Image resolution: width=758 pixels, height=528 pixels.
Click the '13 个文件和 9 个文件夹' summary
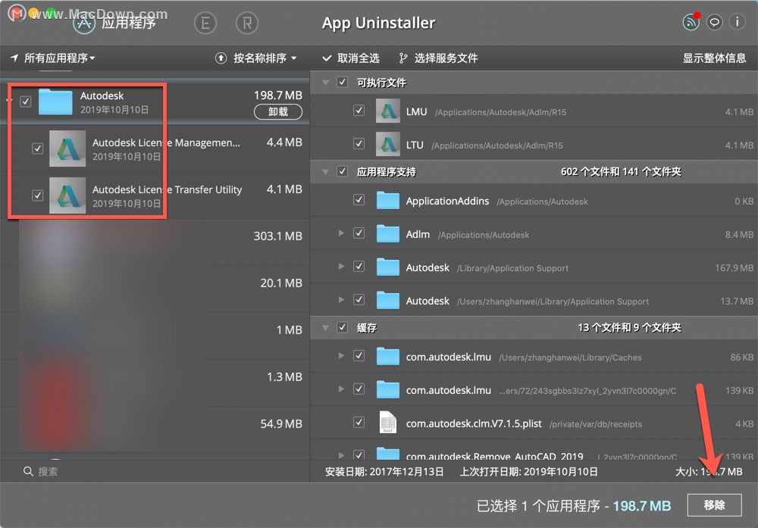629,328
